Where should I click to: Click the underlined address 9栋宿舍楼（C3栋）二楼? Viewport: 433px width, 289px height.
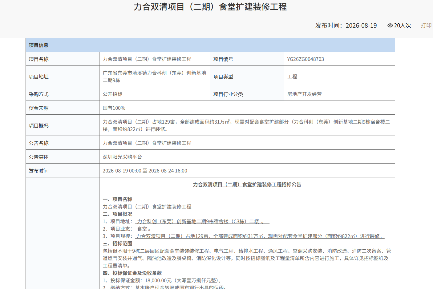(x=202, y=221)
